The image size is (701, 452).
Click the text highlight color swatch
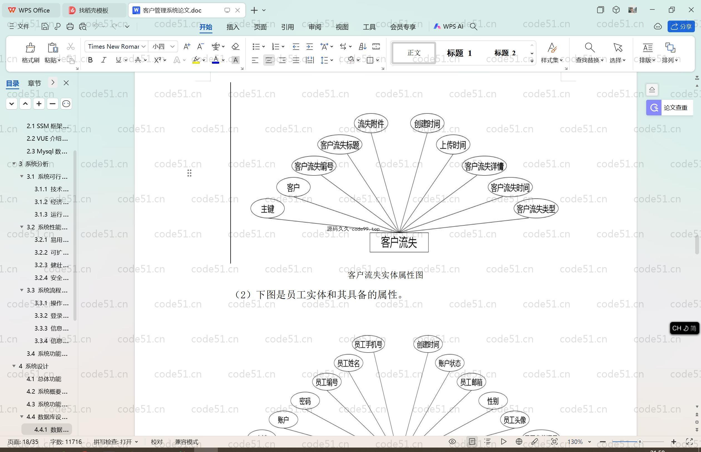click(x=196, y=60)
